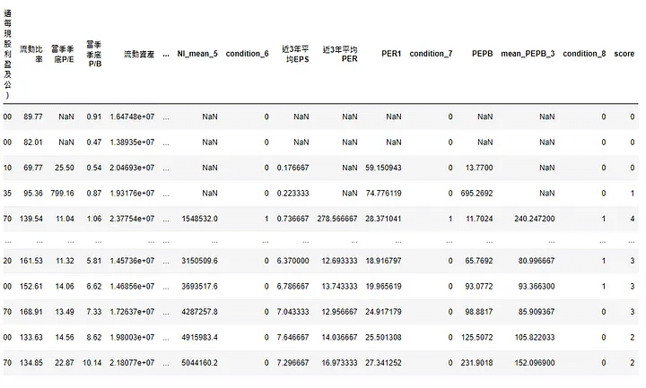Click the 流動比率 column header
The image size is (646, 388).
(31, 54)
